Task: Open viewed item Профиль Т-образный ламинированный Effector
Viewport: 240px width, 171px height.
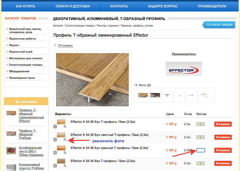Action: pos(31,116)
